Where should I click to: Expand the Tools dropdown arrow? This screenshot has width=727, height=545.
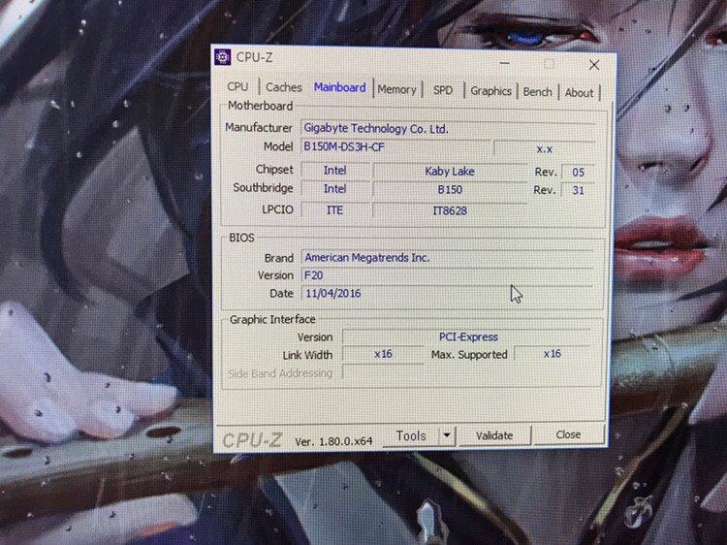tap(447, 435)
